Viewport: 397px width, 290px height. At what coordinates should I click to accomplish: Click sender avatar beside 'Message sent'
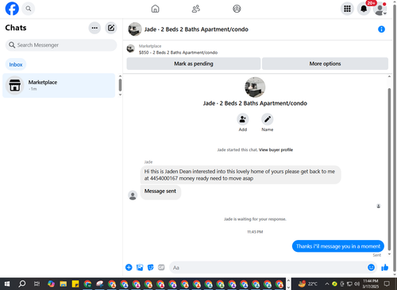pos(133,195)
